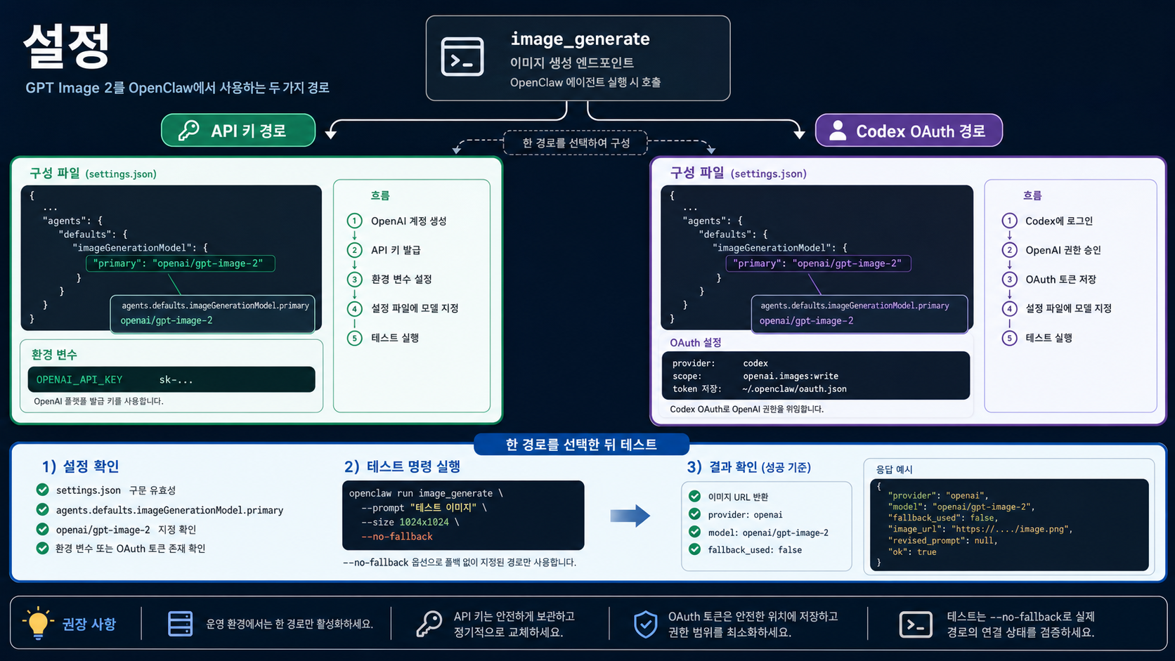Screen dimensions: 1175x661
Task: Click the openai/gpt-image-2 value in purple tooltip
Action: click(806, 321)
